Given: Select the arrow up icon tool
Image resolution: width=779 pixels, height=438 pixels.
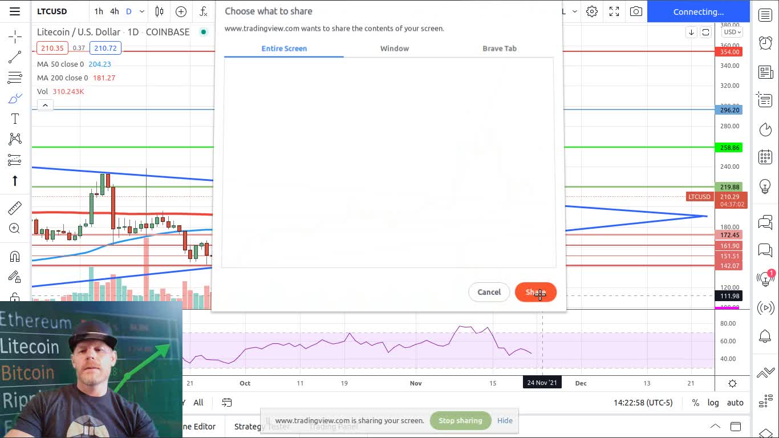Looking at the screenshot, I should pos(15,181).
